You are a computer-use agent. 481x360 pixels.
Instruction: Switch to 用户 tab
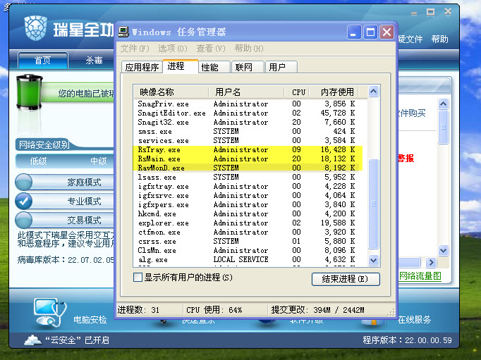pos(281,67)
